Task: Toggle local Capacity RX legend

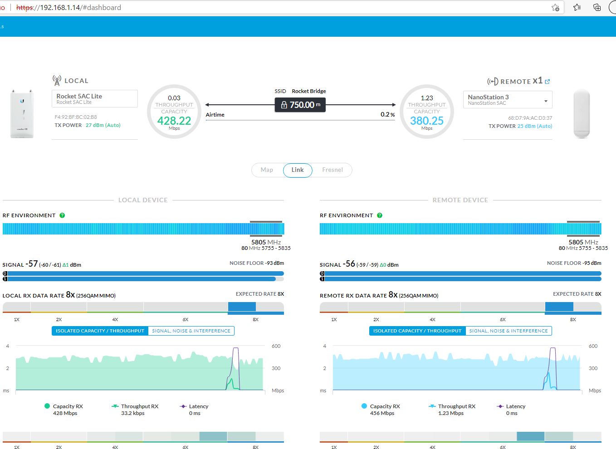Action: pyautogui.click(x=64, y=410)
